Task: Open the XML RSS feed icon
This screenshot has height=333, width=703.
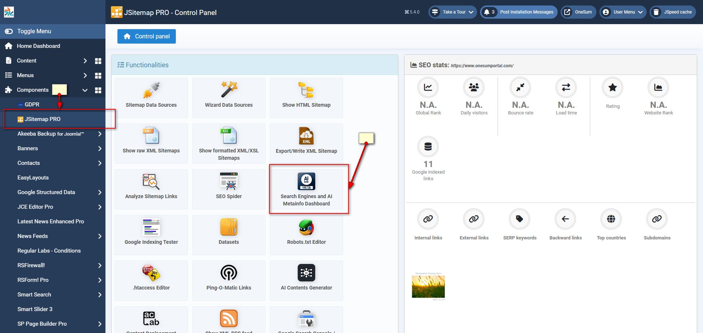Action: [229, 319]
